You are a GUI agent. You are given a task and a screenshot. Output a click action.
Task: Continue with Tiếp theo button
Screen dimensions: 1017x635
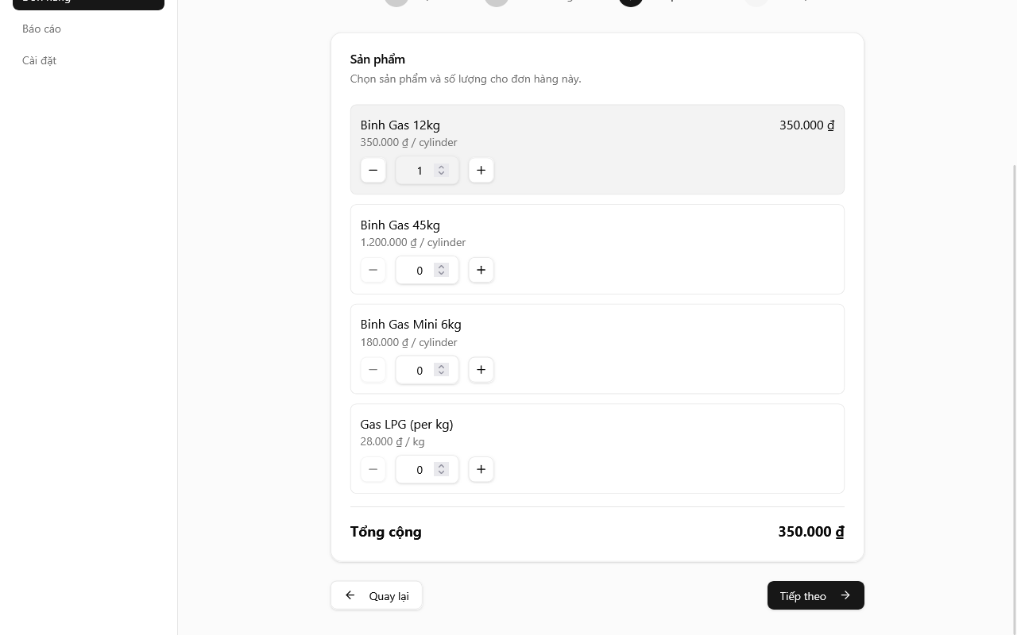(x=815, y=596)
